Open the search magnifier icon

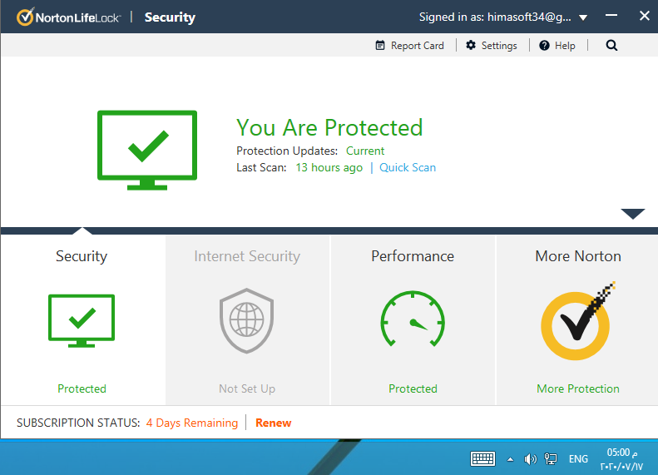click(x=611, y=45)
